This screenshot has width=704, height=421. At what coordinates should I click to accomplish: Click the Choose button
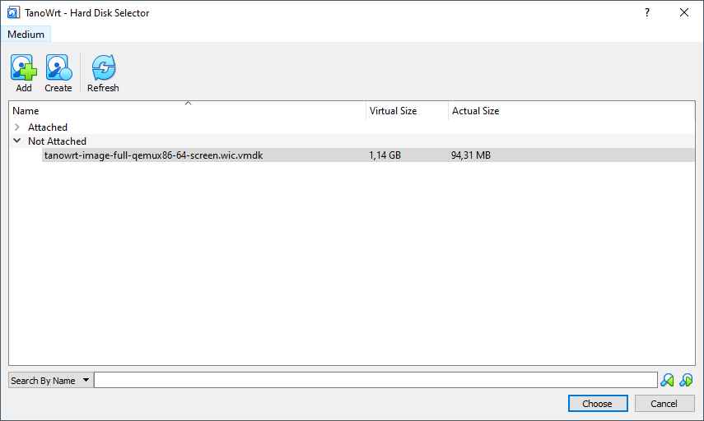coord(598,404)
